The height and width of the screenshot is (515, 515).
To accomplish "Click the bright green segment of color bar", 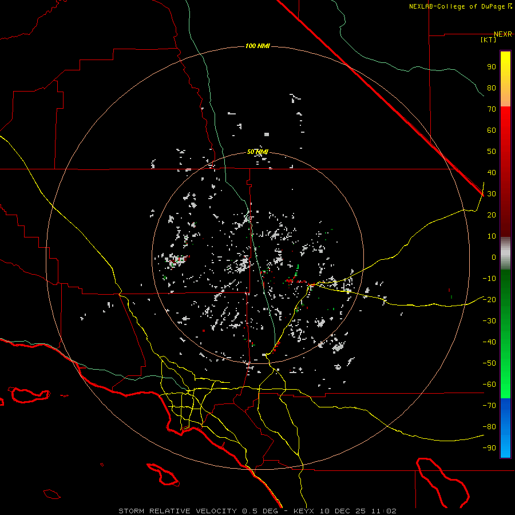I will [505, 334].
